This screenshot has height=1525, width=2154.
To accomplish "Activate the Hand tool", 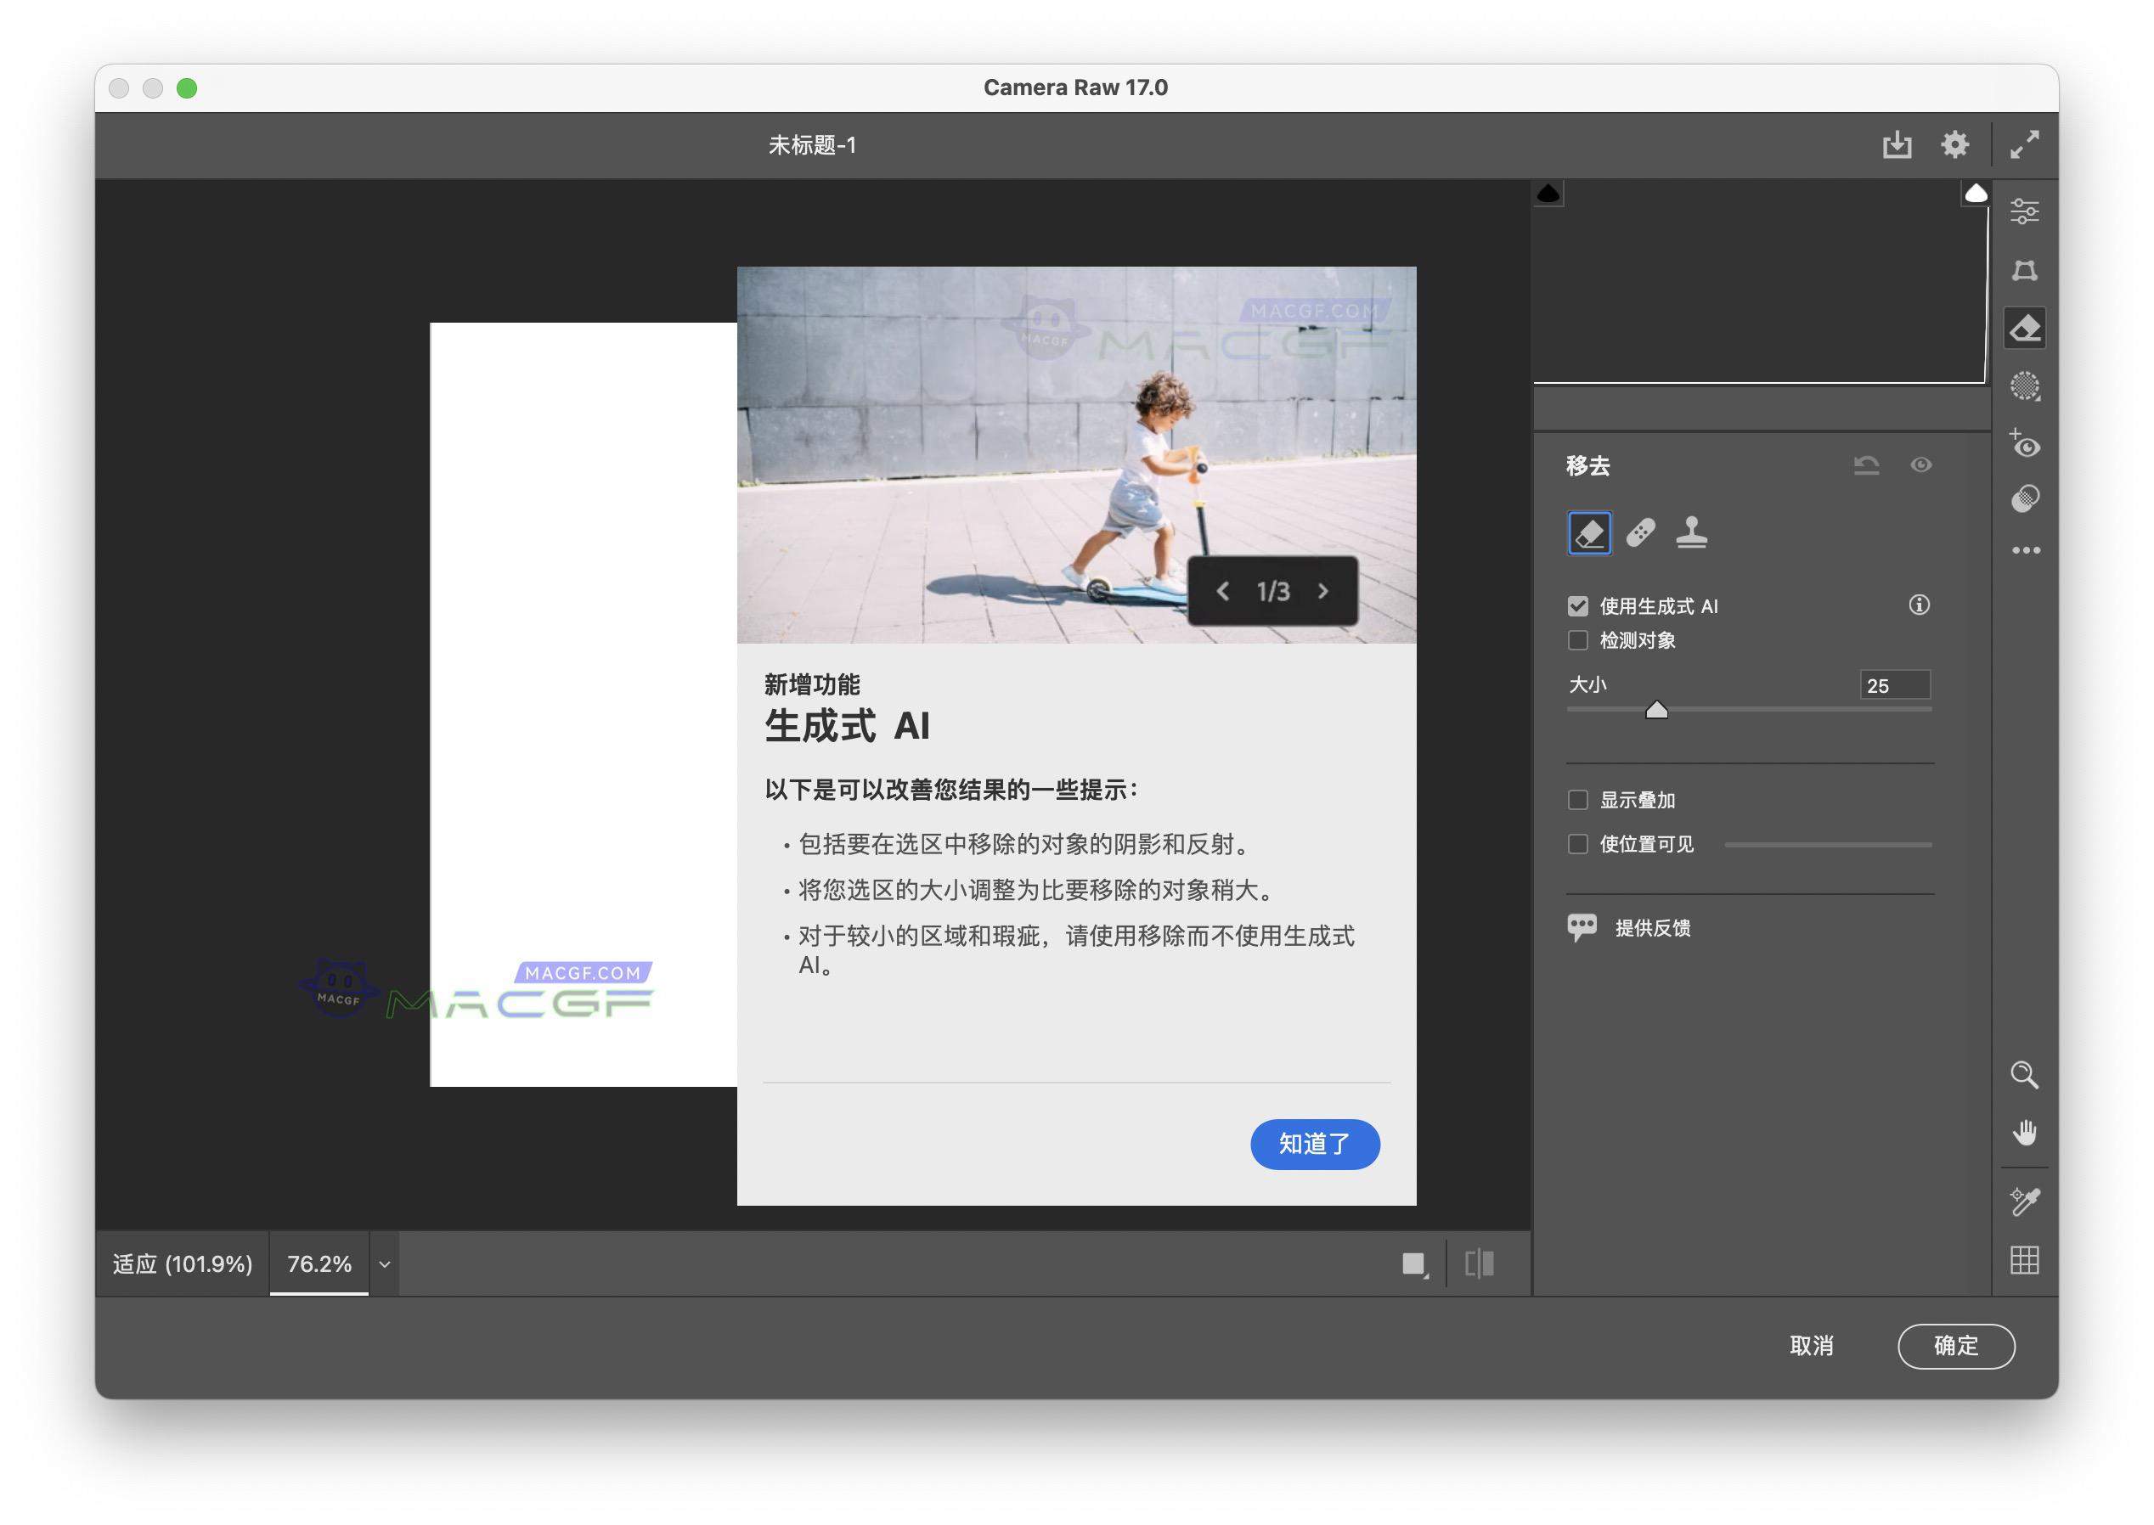I will click(2025, 1133).
